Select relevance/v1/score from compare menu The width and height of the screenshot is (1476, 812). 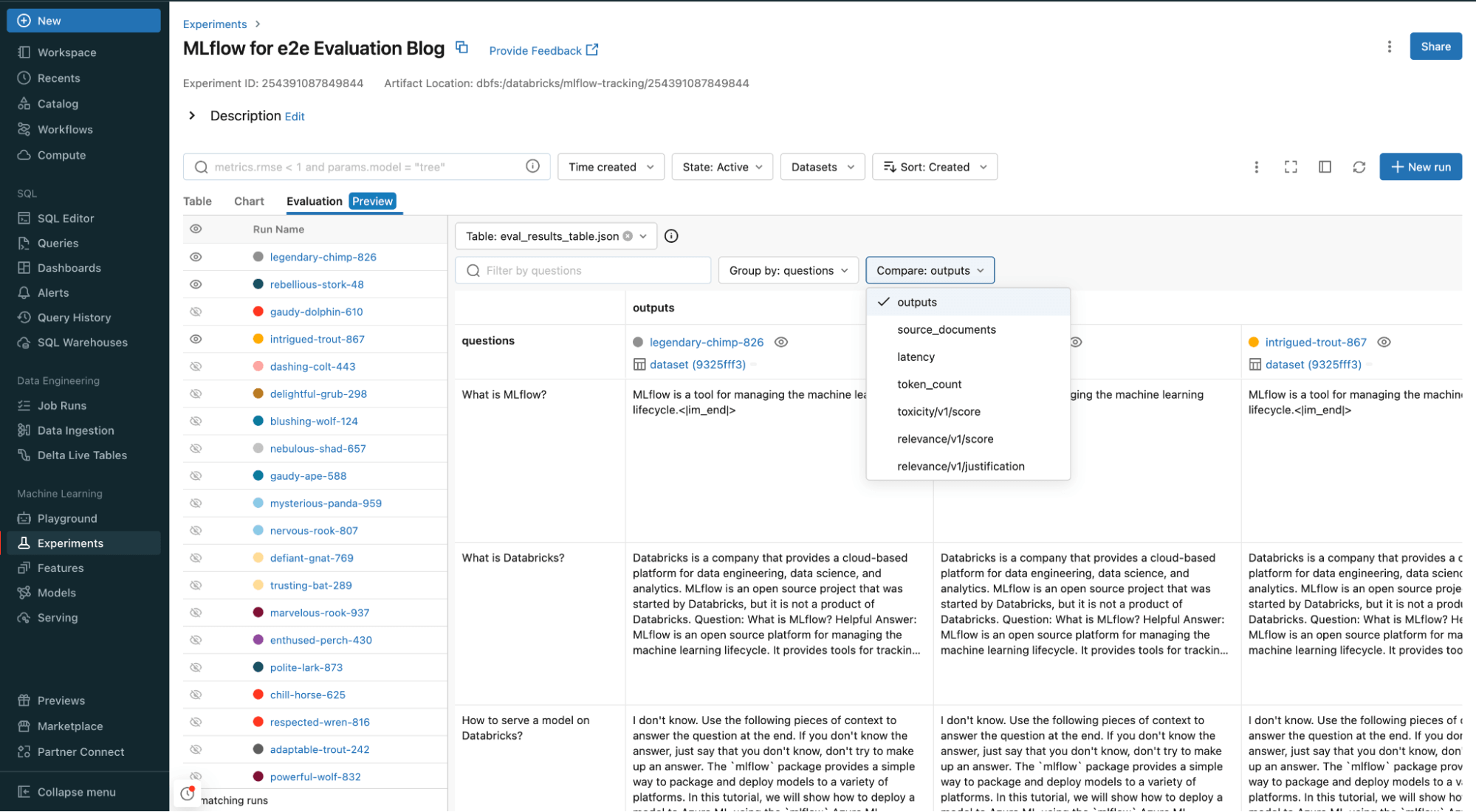(945, 439)
